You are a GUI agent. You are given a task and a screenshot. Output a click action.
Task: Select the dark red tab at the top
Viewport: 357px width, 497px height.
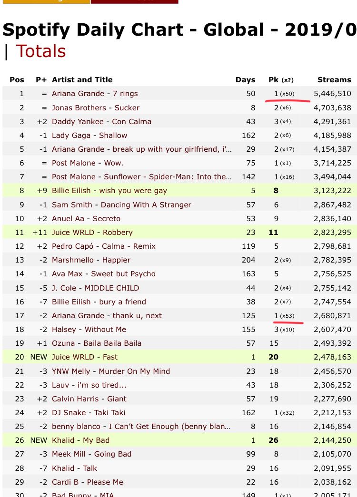pos(135,1)
